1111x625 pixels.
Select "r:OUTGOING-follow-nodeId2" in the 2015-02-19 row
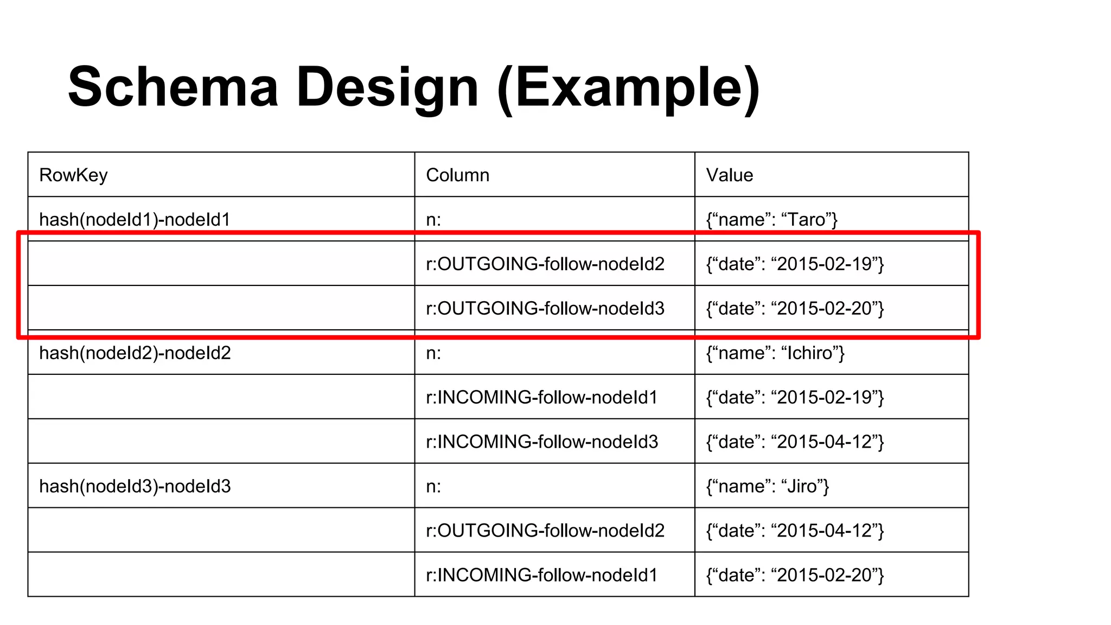(554, 264)
